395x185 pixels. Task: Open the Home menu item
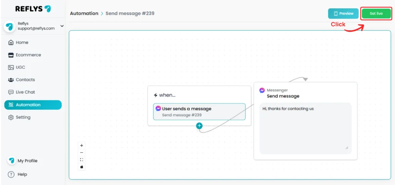coord(33,42)
